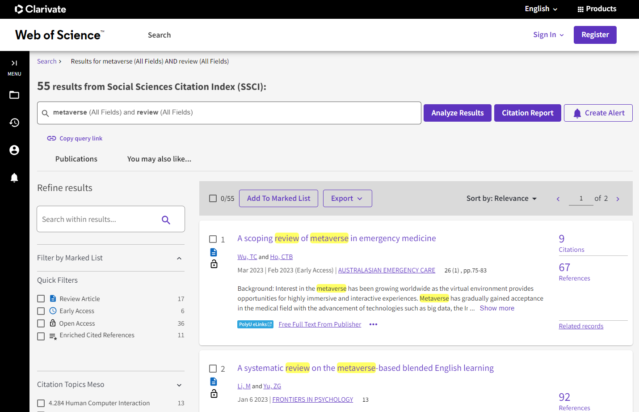Open the Citation Report
Image resolution: width=639 pixels, height=412 pixels.
pyautogui.click(x=528, y=113)
